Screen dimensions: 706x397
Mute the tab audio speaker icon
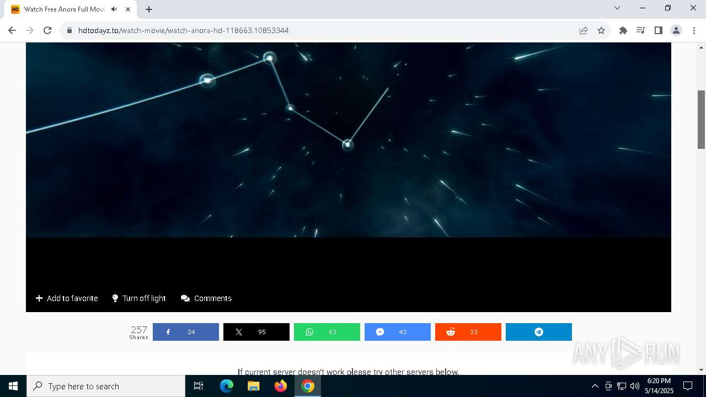click(x=114, y=9)
